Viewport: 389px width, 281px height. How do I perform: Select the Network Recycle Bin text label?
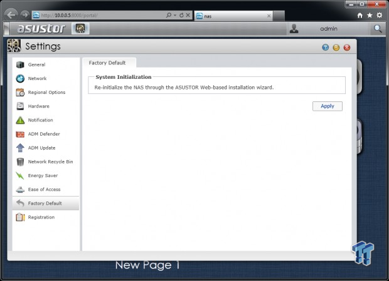pos(50,161)
